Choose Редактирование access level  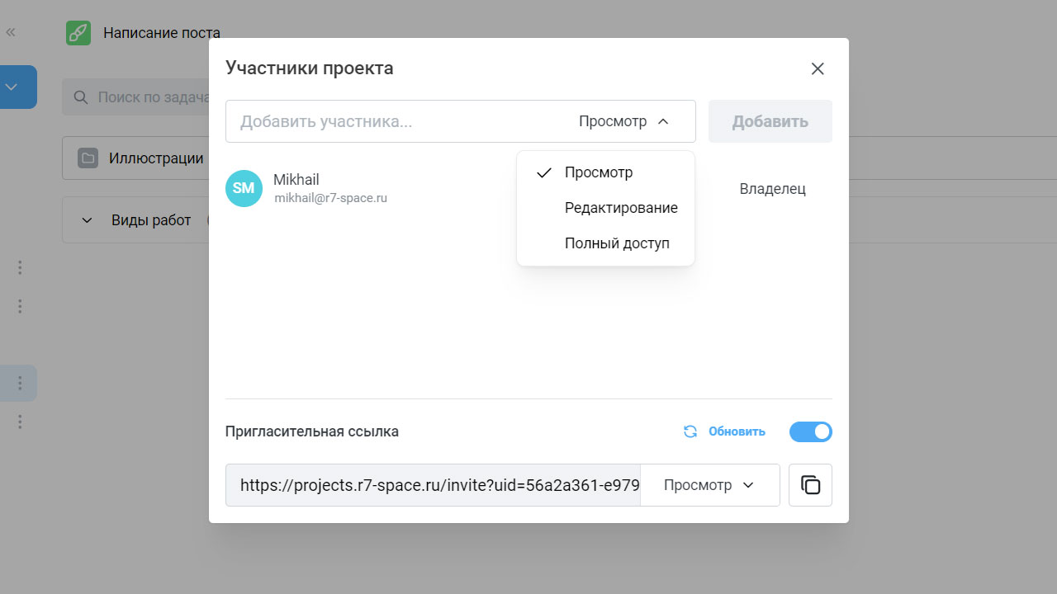[605, 208]
